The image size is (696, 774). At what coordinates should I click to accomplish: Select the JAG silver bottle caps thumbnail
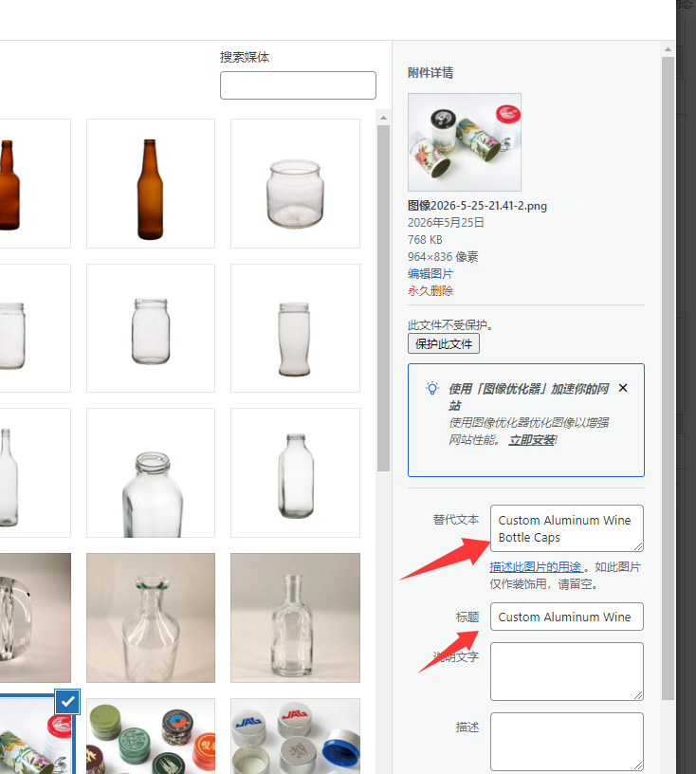tap(295, 736)
